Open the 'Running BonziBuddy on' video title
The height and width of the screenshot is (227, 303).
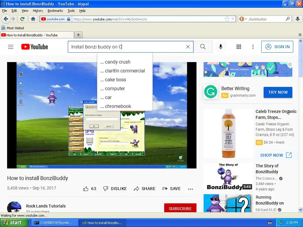pos(270,200)
